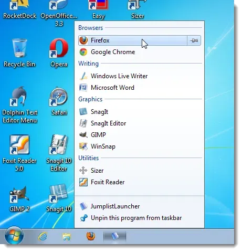
Task: Unpin this program from taskbar
Action: click(x=140, y=218)
